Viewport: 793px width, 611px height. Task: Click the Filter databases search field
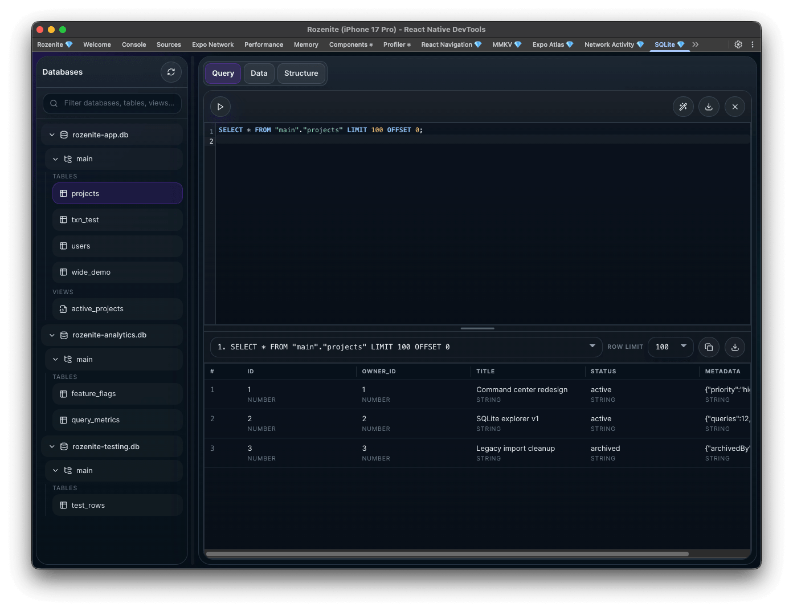pyautogui.click(x=119, y=103)
